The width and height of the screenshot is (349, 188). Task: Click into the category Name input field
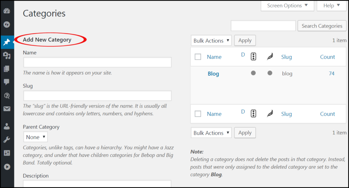97,62
